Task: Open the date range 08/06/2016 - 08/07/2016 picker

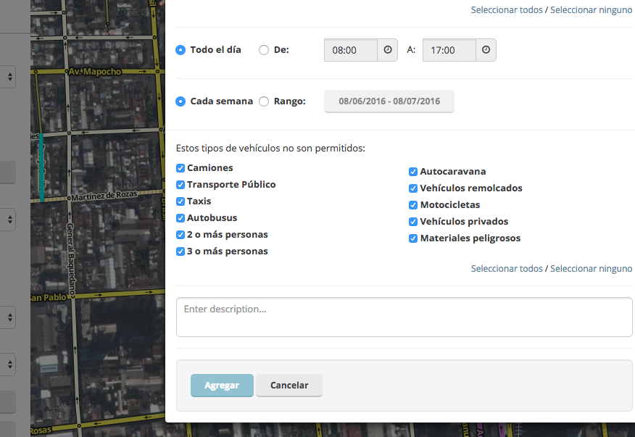Action: coord(389,101)
